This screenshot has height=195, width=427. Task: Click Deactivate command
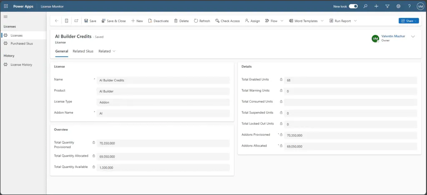click(158, 21)
